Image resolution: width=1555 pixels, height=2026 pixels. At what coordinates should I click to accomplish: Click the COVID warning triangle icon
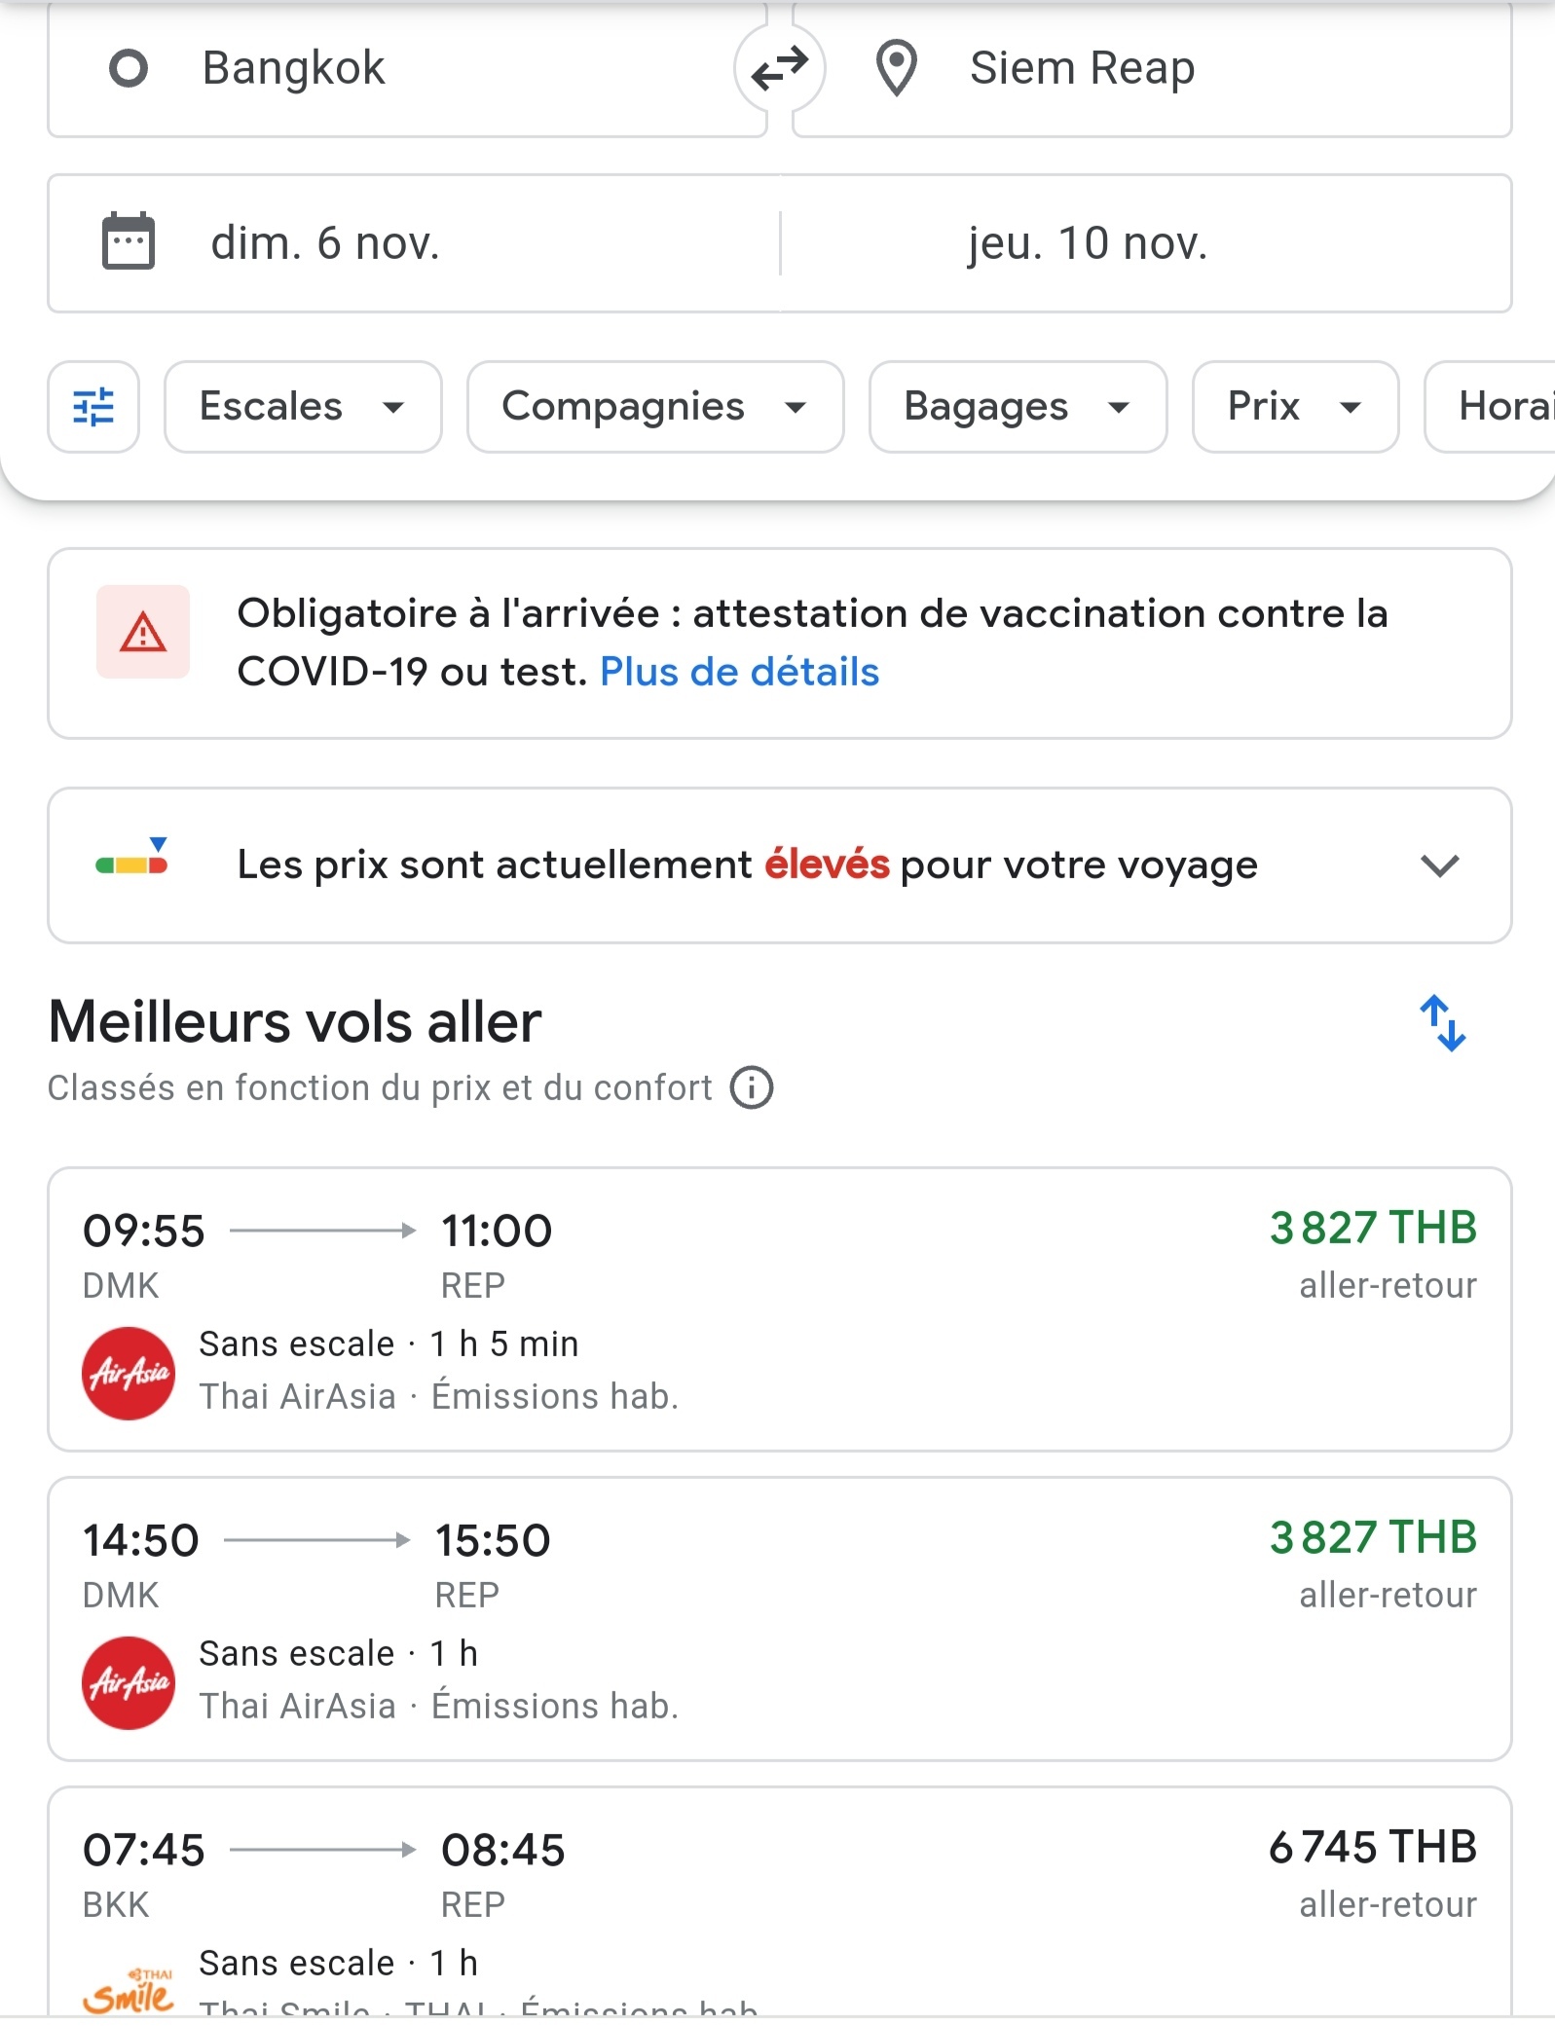coord(142,633)
